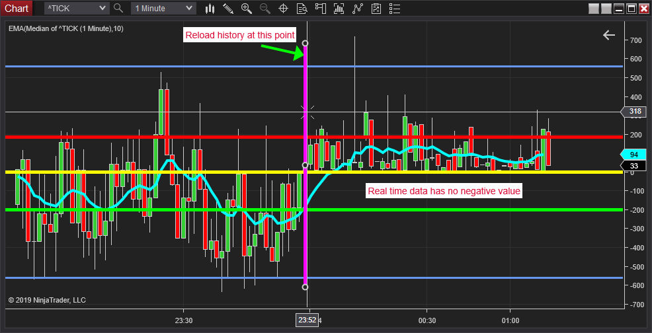The image size is (652, 333).
Task: Select the bottom handle of magenta vertical line
Action: click(x=306, y=287)
